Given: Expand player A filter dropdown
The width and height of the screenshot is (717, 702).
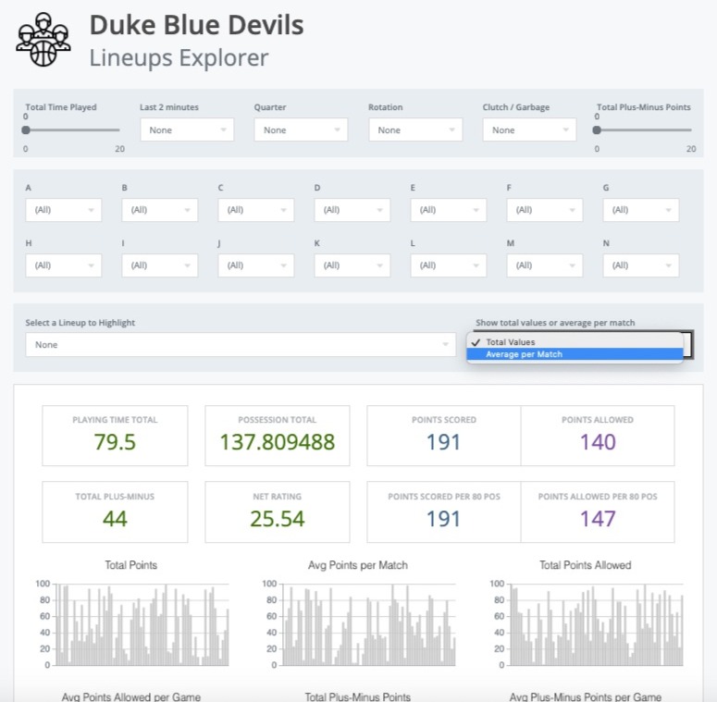Looking at the screenshot, I should [64, 210].
